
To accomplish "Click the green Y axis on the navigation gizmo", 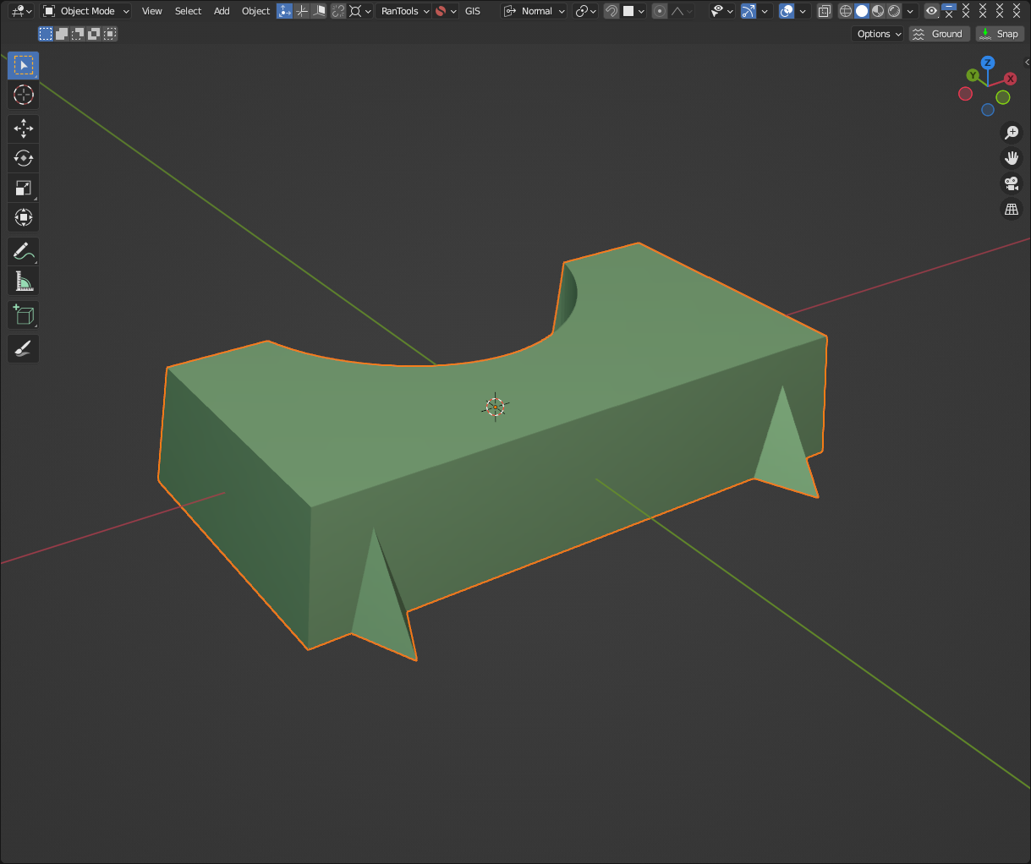I will [973, 75].
